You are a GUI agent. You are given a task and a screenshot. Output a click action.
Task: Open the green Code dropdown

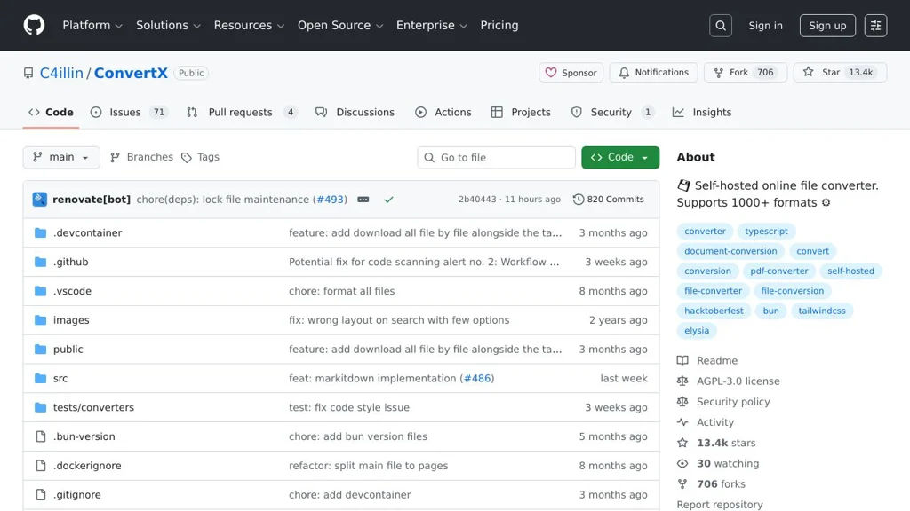[x=619, y=157]
